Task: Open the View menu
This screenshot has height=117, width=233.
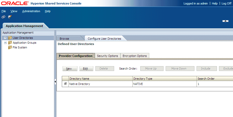Action: coord(14,11)
